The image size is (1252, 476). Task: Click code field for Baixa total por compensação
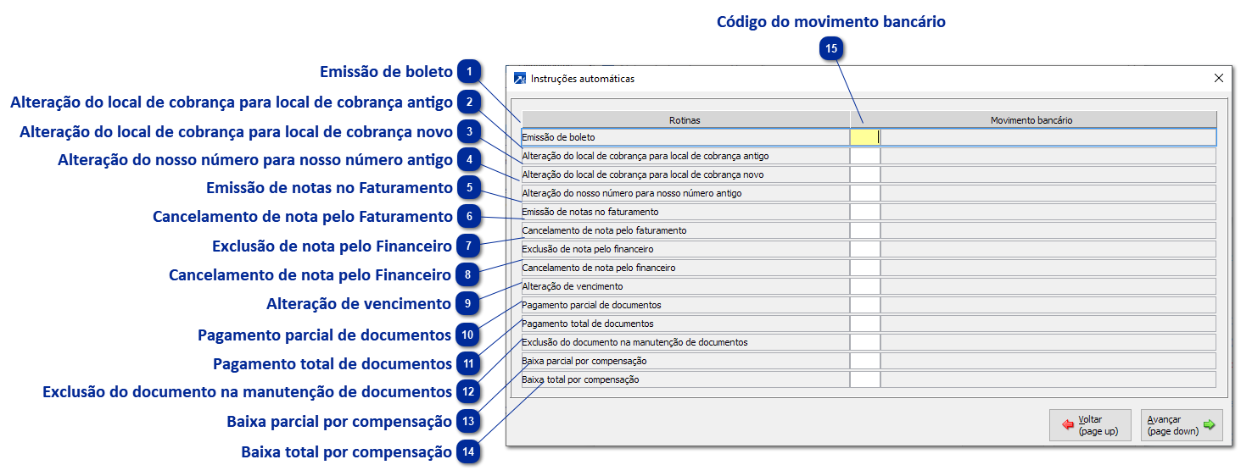[864, 379]
